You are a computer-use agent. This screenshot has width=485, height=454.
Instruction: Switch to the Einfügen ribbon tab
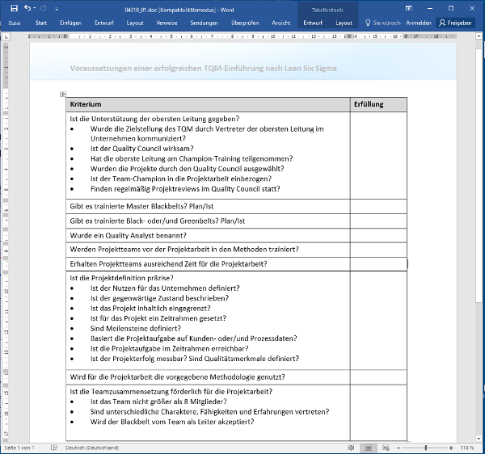click(70, 23)
